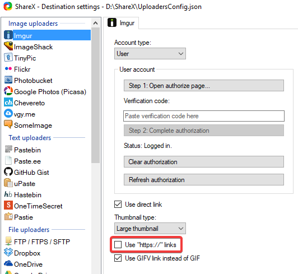Click the uploader list scroll-up arrow

point(96,23)
